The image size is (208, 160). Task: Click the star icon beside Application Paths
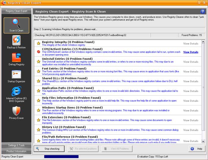click(x=39, y=91)
